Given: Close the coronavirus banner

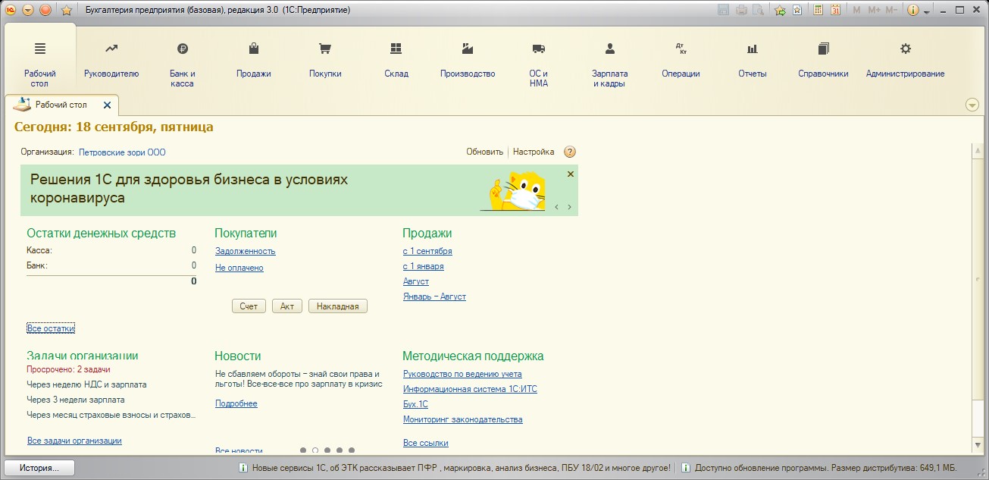Looking at the screenshot, I should [x=571, y=174].
